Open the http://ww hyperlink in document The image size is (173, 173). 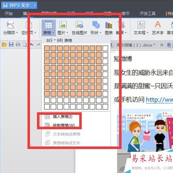click(x=159, y=100)
